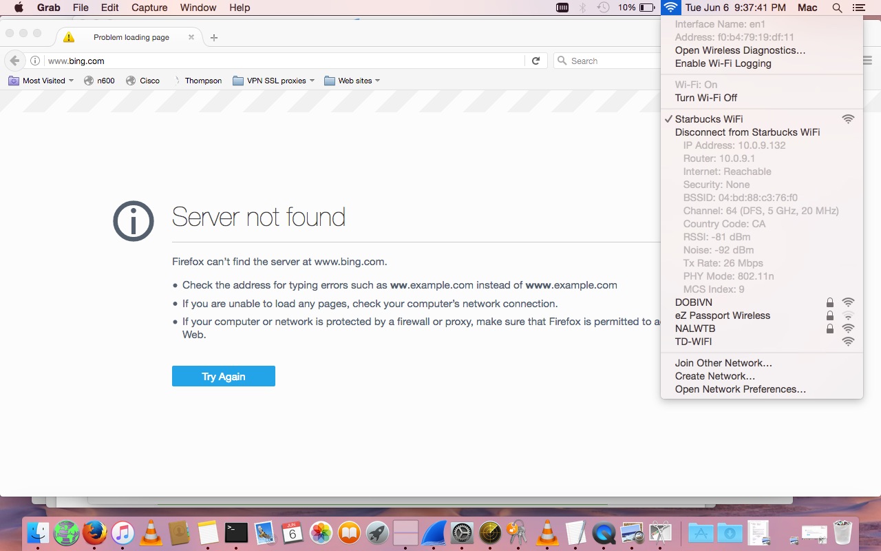This screenshot has width=881, height=551.
Task: Reload the page with the refresh icon
Action: 535,61
